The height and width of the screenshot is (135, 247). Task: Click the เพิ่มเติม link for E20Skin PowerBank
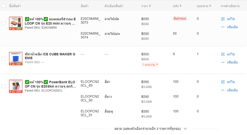[x=232, y=90]
